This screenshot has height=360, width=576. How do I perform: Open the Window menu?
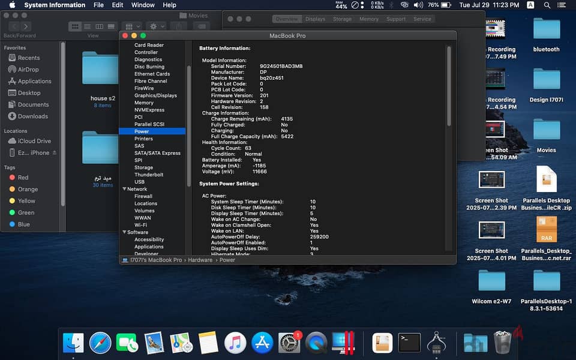[x=143, y=5]
